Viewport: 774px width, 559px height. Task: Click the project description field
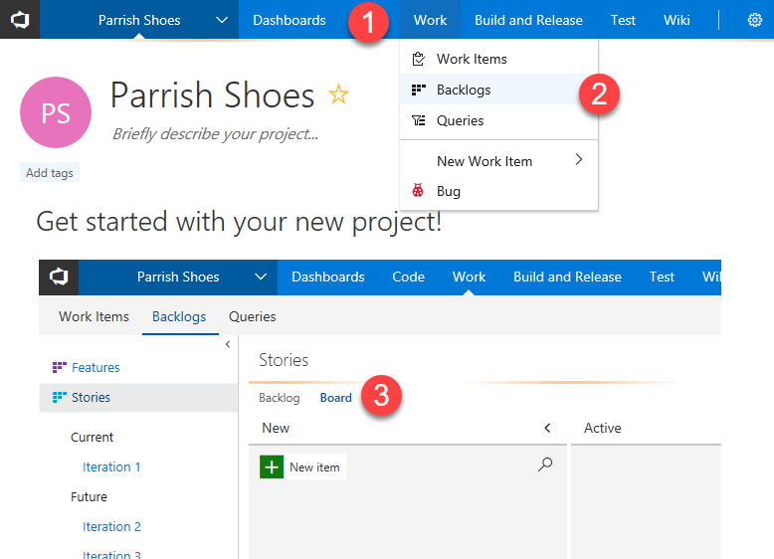tap(215, 134)
